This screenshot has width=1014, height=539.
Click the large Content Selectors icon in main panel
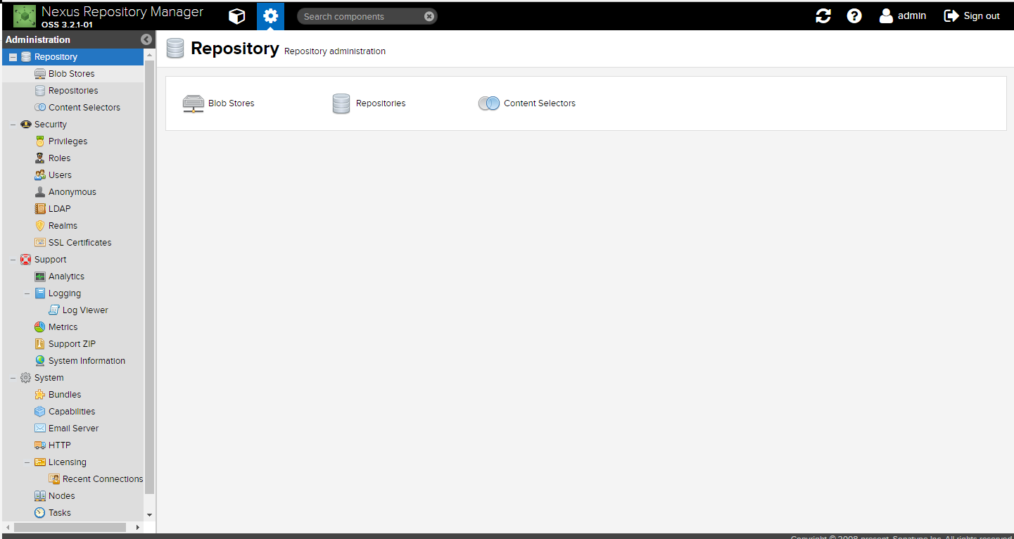tap(489, 103)
